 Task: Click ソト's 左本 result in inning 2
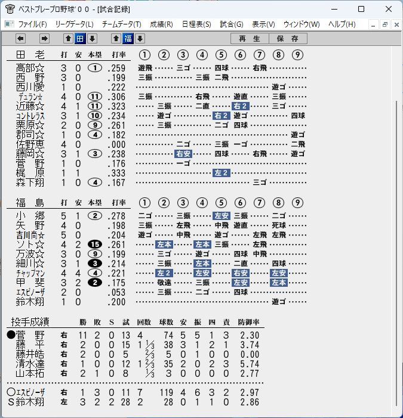click(x=164, y=244)
